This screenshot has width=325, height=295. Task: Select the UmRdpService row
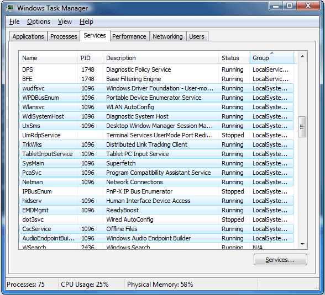(157, 135)
